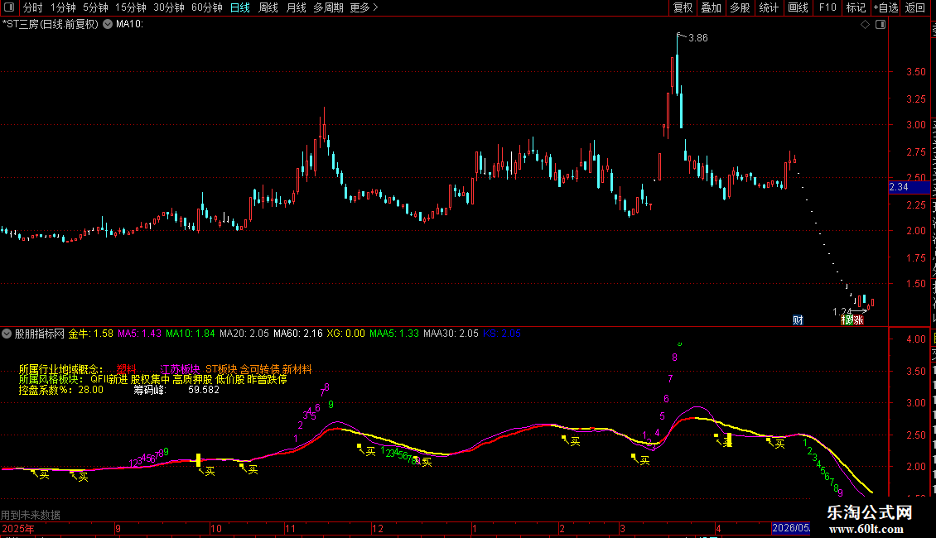Open the 复权 adjustment menu
This screenshot has height=538, width=936.
(x=683, y=7)
